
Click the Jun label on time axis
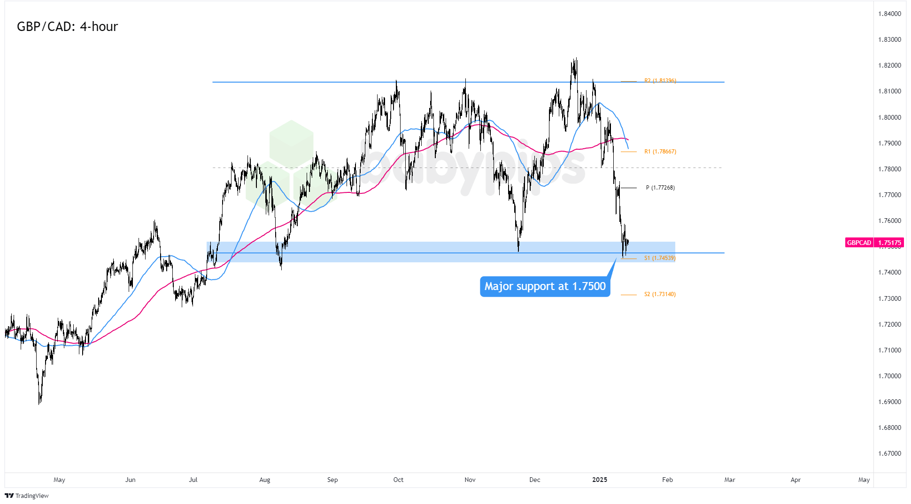[x=131, y=480]
